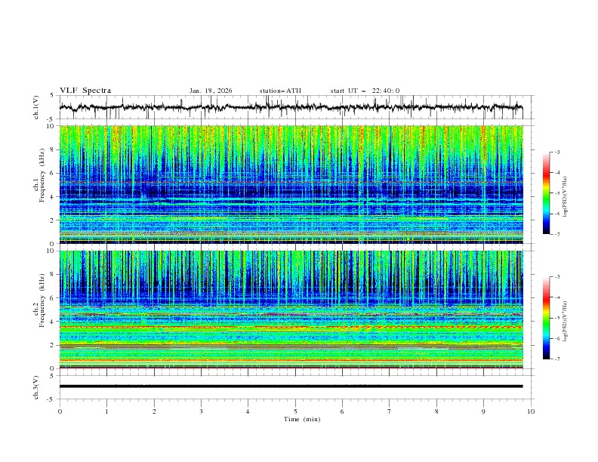This screenshot has height=462, width=598.
Task: Click the "2" tick label on Time axis
Action: pyautogui.click(x=154, y=411)
